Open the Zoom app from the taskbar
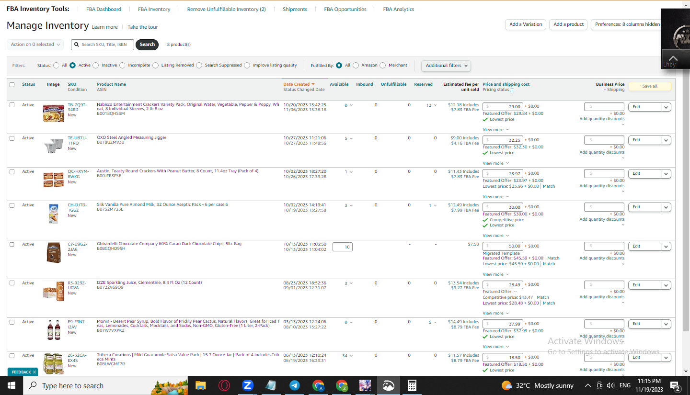This screenshot has height=395, width=690. click(x=247, y=385)
